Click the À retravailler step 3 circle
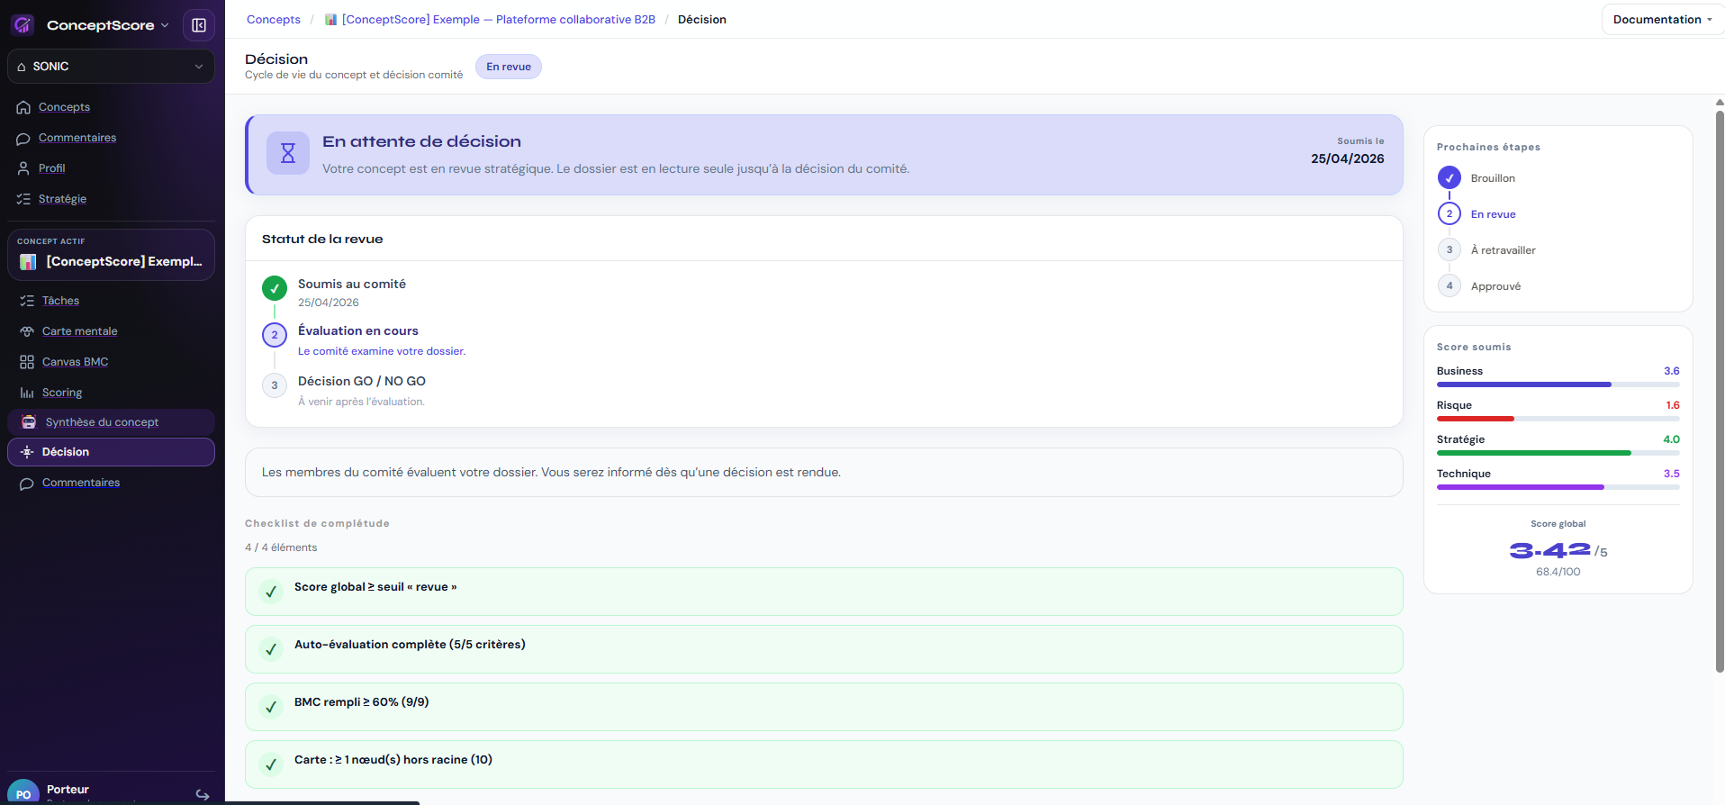The height and width of the screenshot is (805, 1725). 1450,250
